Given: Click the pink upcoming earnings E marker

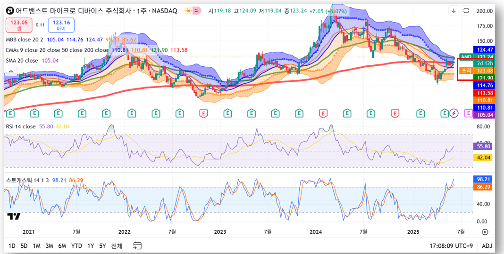Looking at the screenshot, I should (x=469, y=113).
